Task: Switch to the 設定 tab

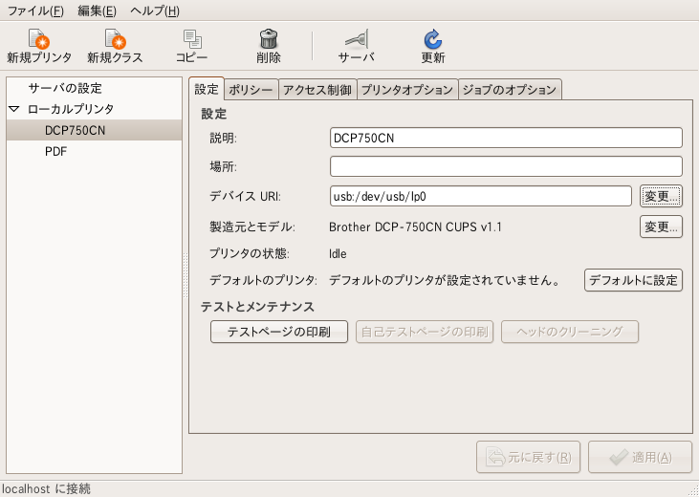Action: 207,89
